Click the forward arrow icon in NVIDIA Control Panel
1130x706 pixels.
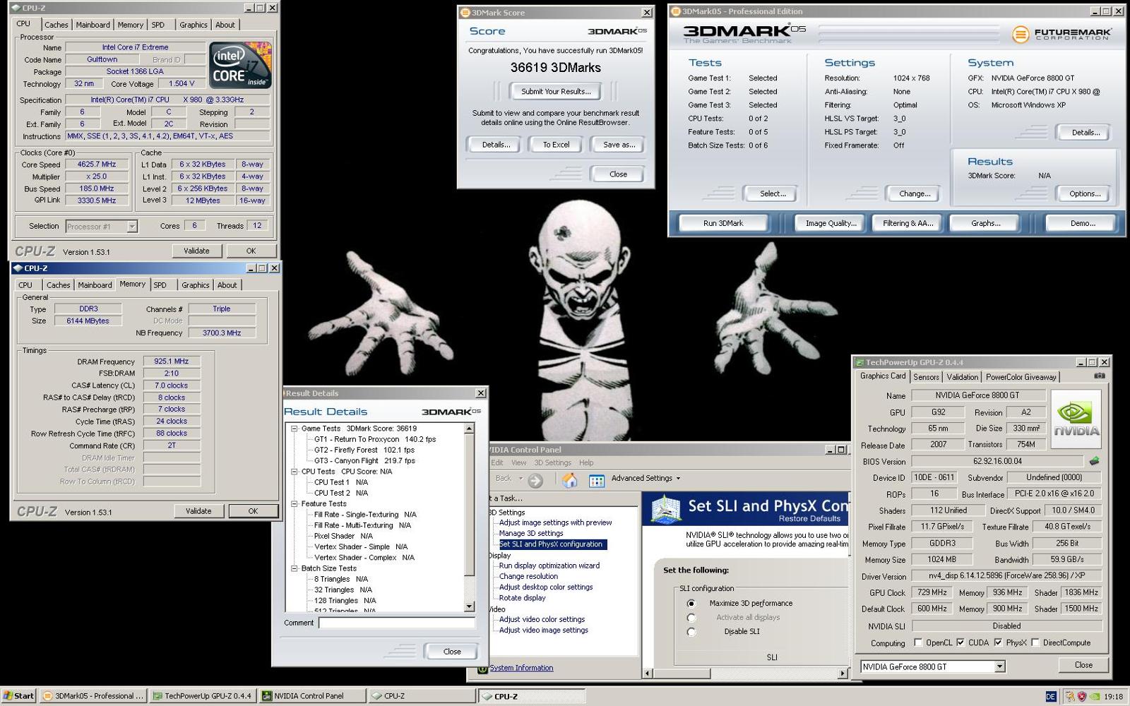coord(535,481)
